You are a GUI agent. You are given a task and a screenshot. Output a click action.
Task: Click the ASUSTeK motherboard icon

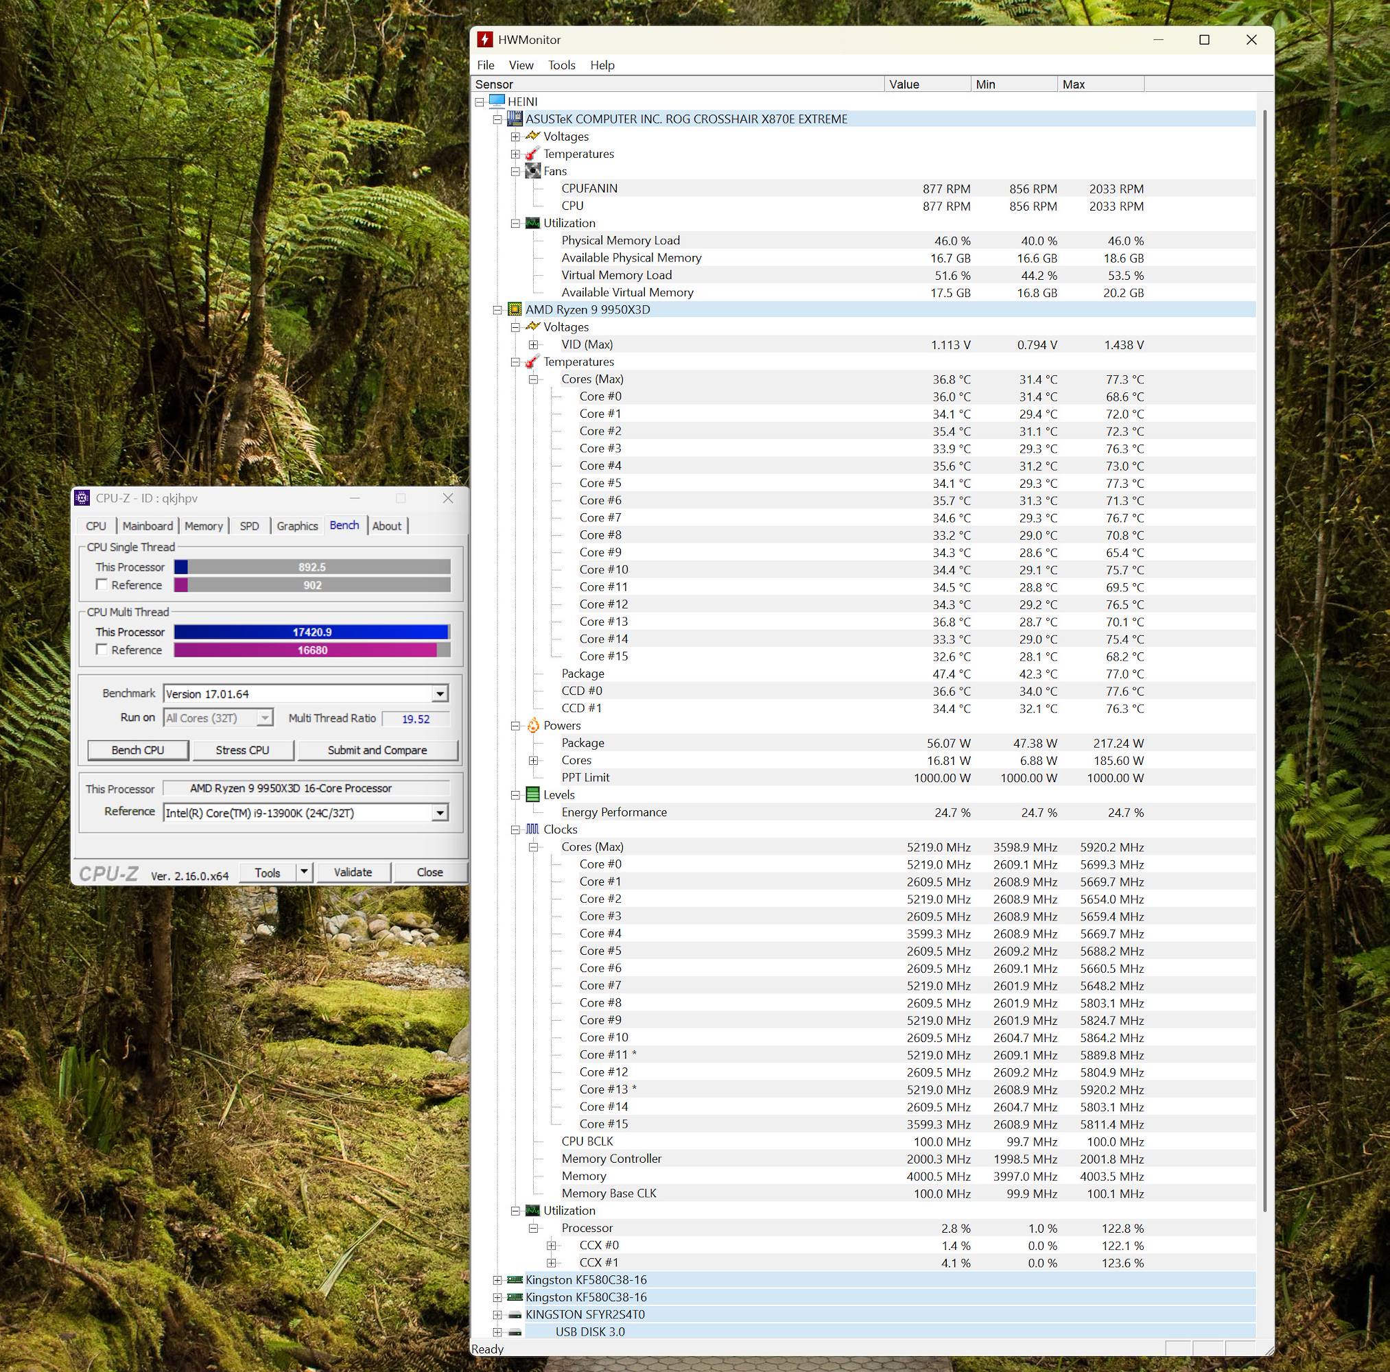(x=515, y=119)
